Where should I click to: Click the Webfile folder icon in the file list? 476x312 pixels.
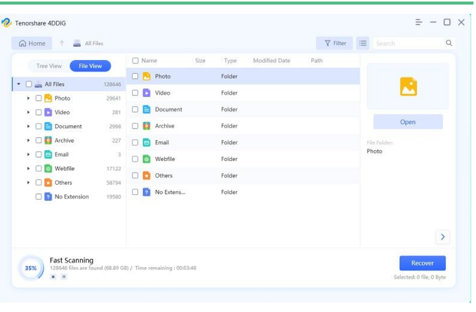147,159
